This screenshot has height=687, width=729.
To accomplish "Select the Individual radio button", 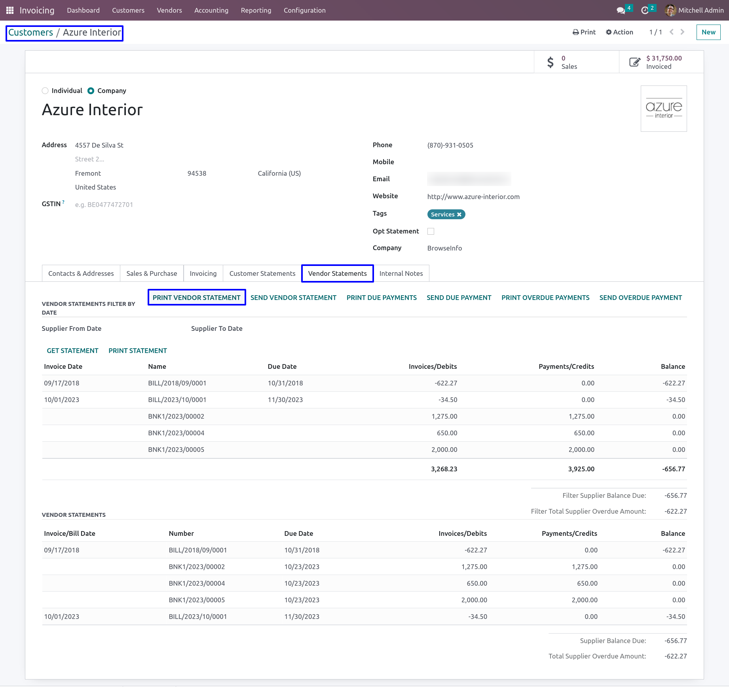I will point(45,91).
